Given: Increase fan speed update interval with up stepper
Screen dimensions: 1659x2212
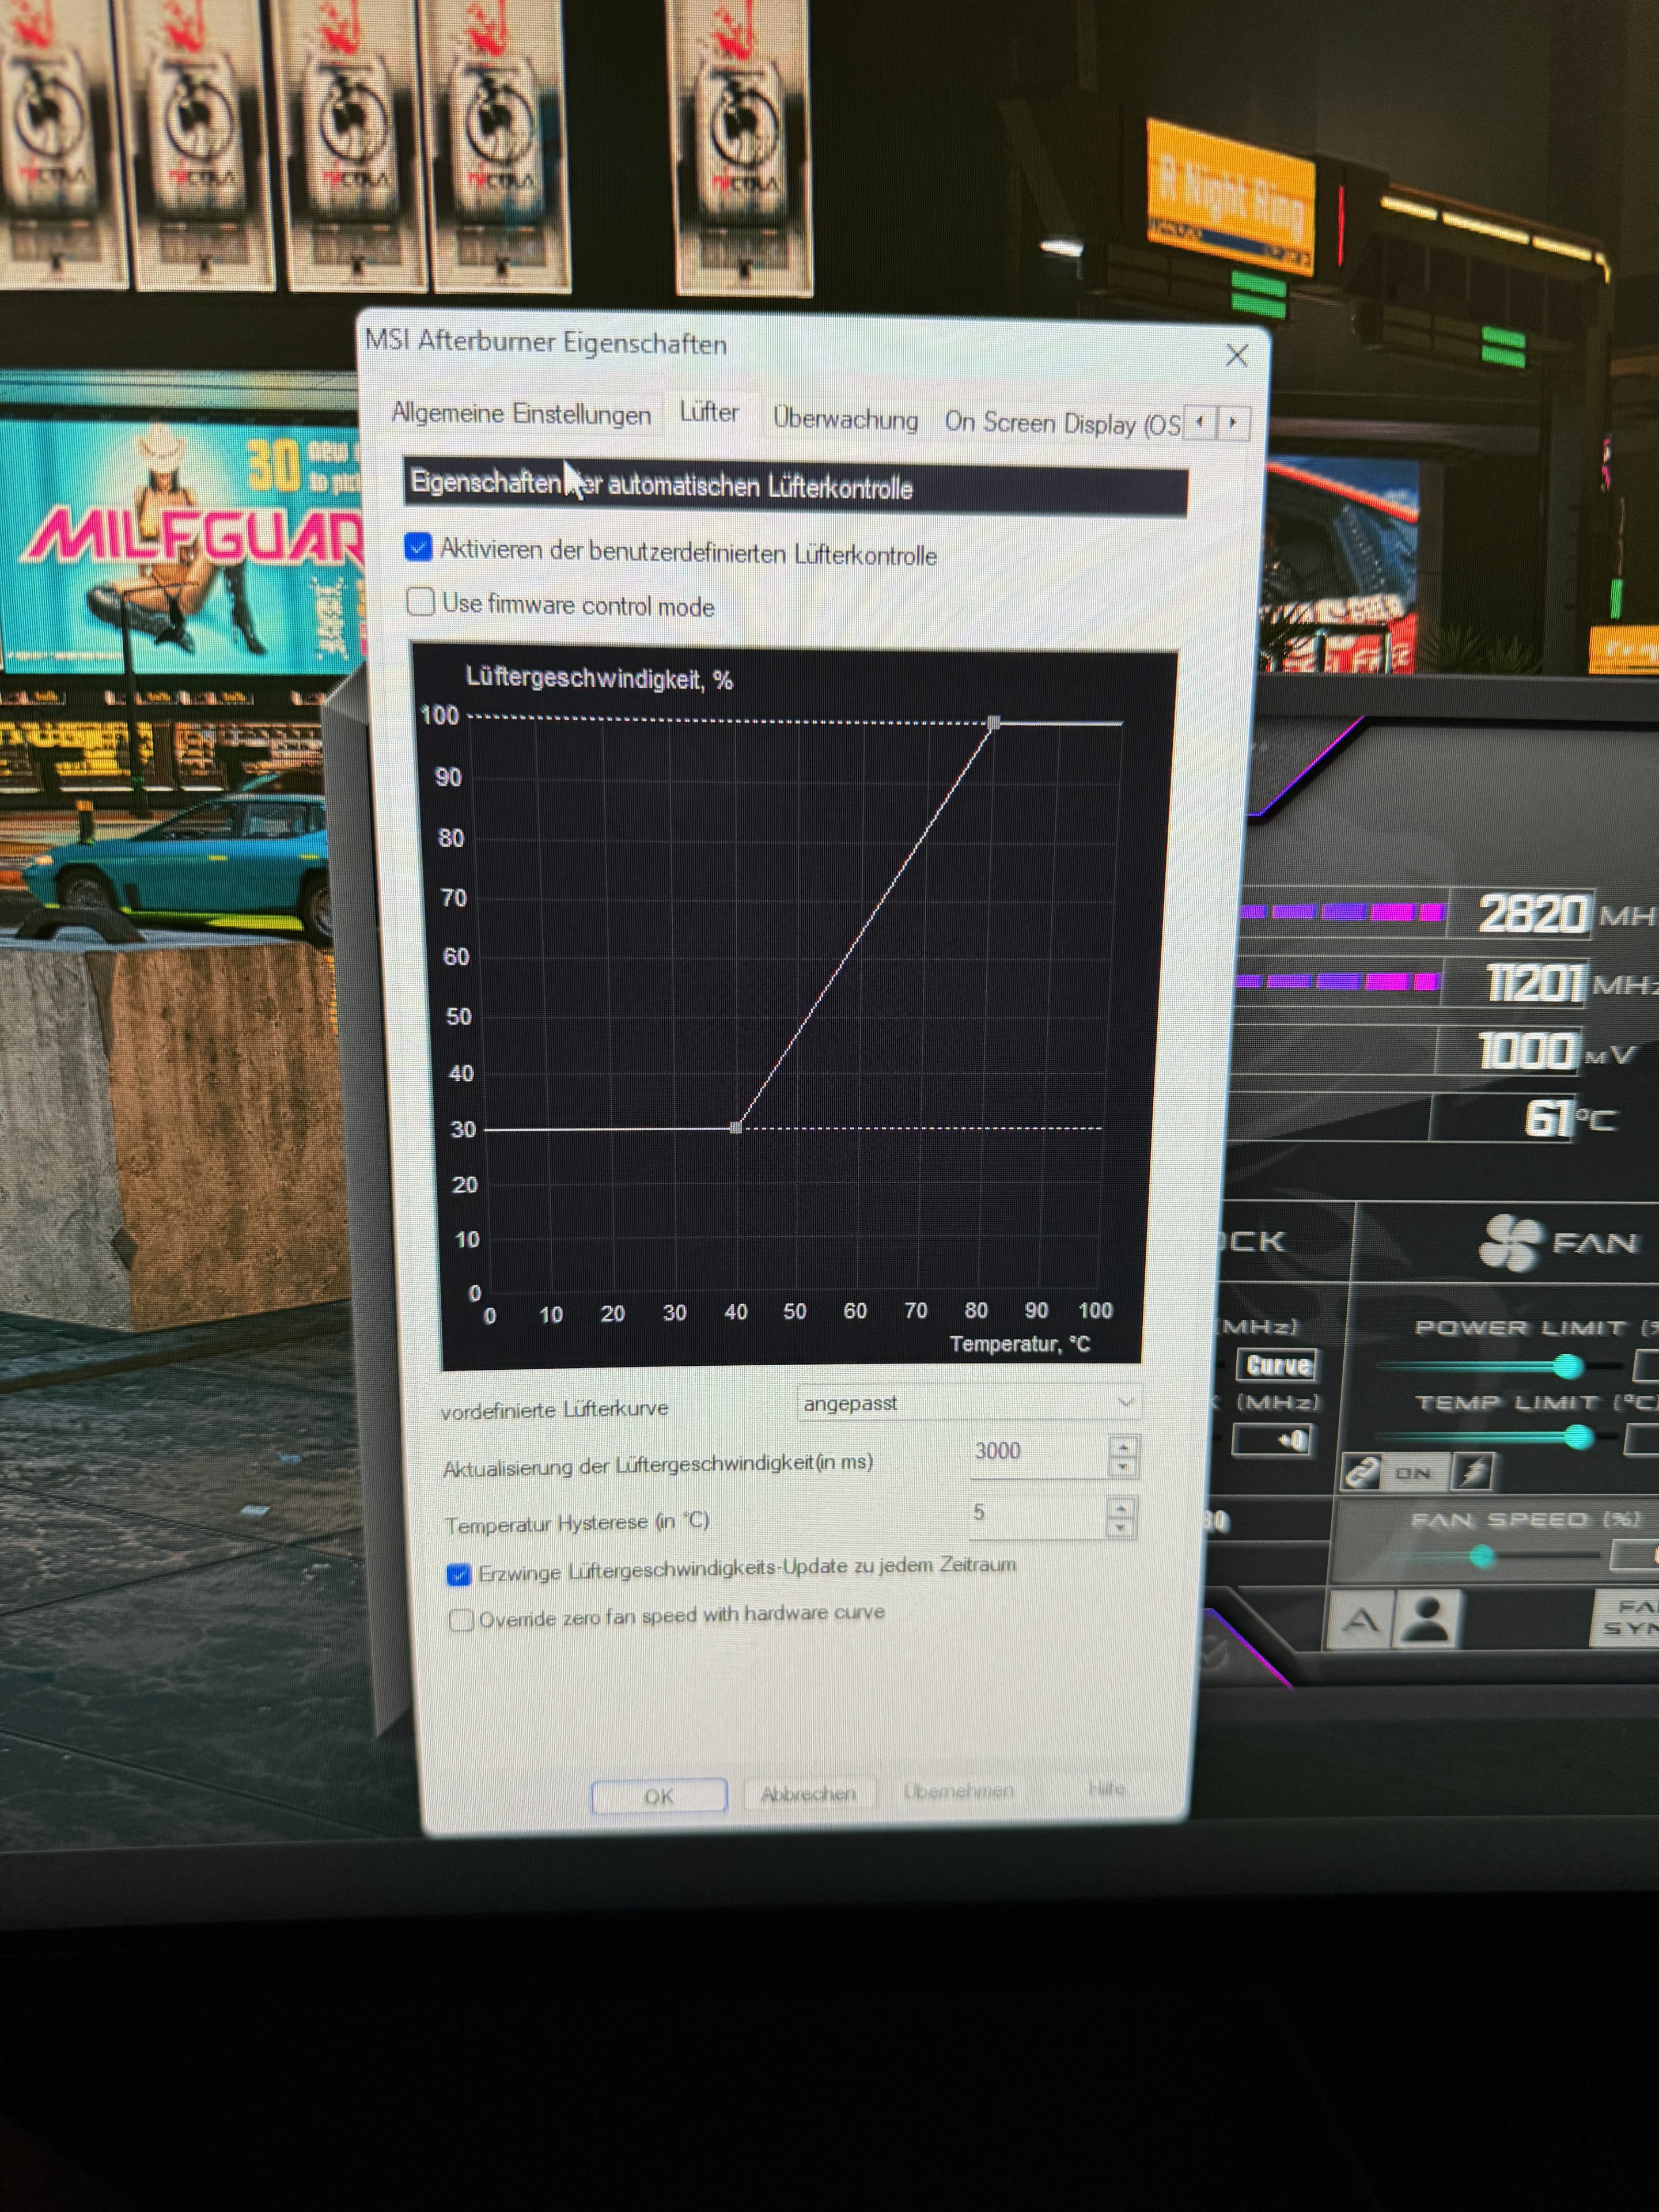Looking at the screenshot, I should coord(1123,1447).
